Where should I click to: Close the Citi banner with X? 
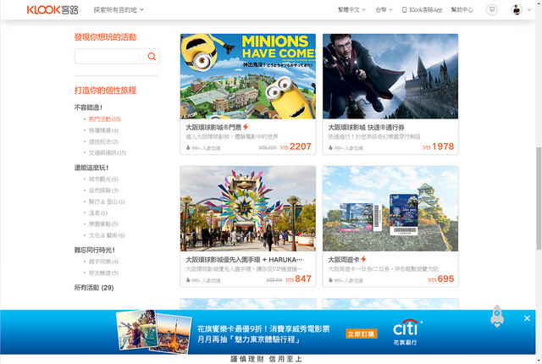[527, 318]
